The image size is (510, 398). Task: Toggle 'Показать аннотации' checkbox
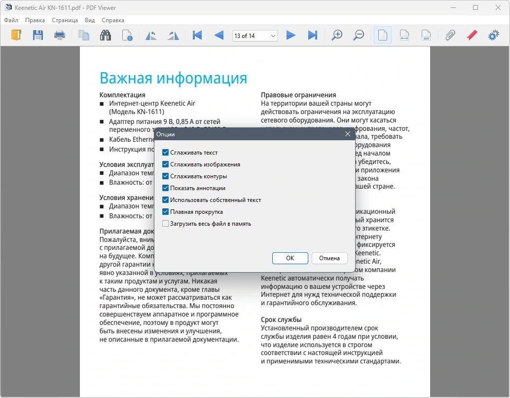pyautogui.click(x=165, y=188)
